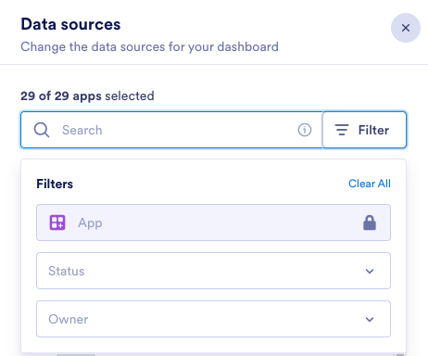
Task: Click the locked App filter field
Action: pos(213,222)
